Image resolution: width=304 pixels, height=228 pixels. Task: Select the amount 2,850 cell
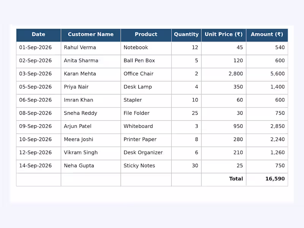coord(267,127)
